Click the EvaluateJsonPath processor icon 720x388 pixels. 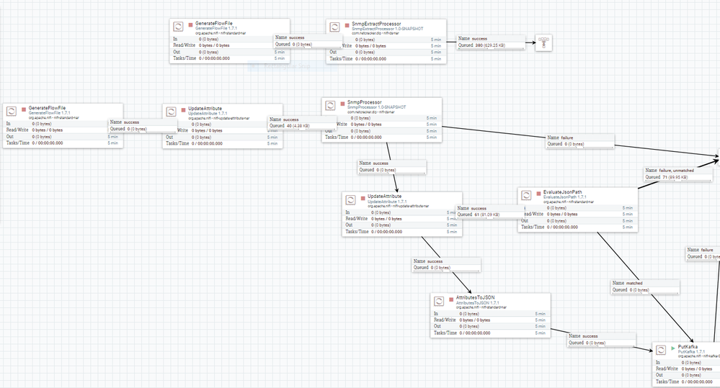(x=526, y=195)
